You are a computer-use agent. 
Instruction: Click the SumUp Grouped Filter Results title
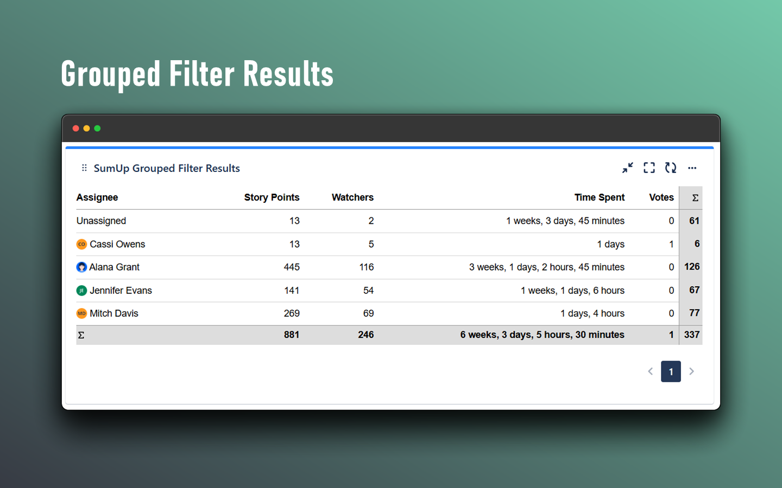tap(167, 168)
